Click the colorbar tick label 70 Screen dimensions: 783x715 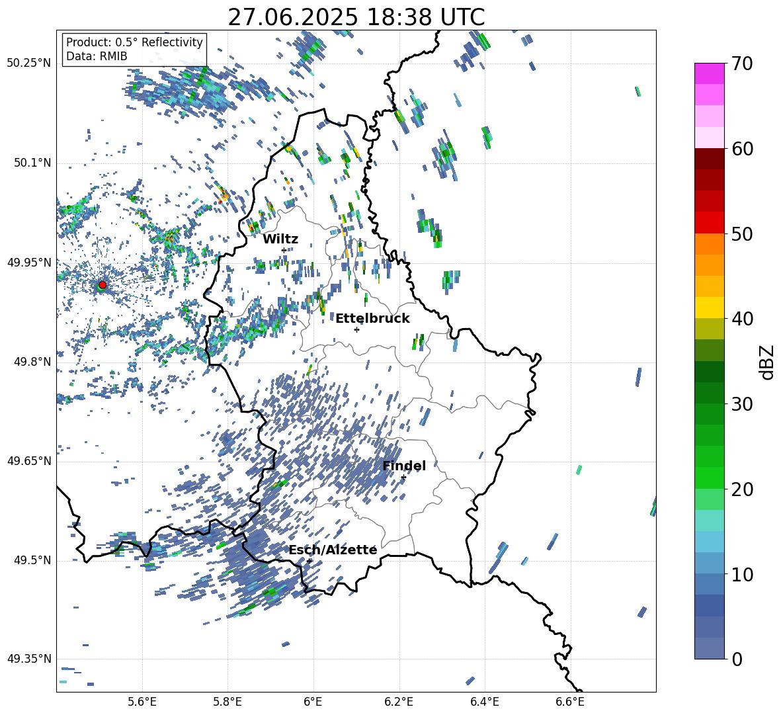pyautogui.click(x=742, y=64)
